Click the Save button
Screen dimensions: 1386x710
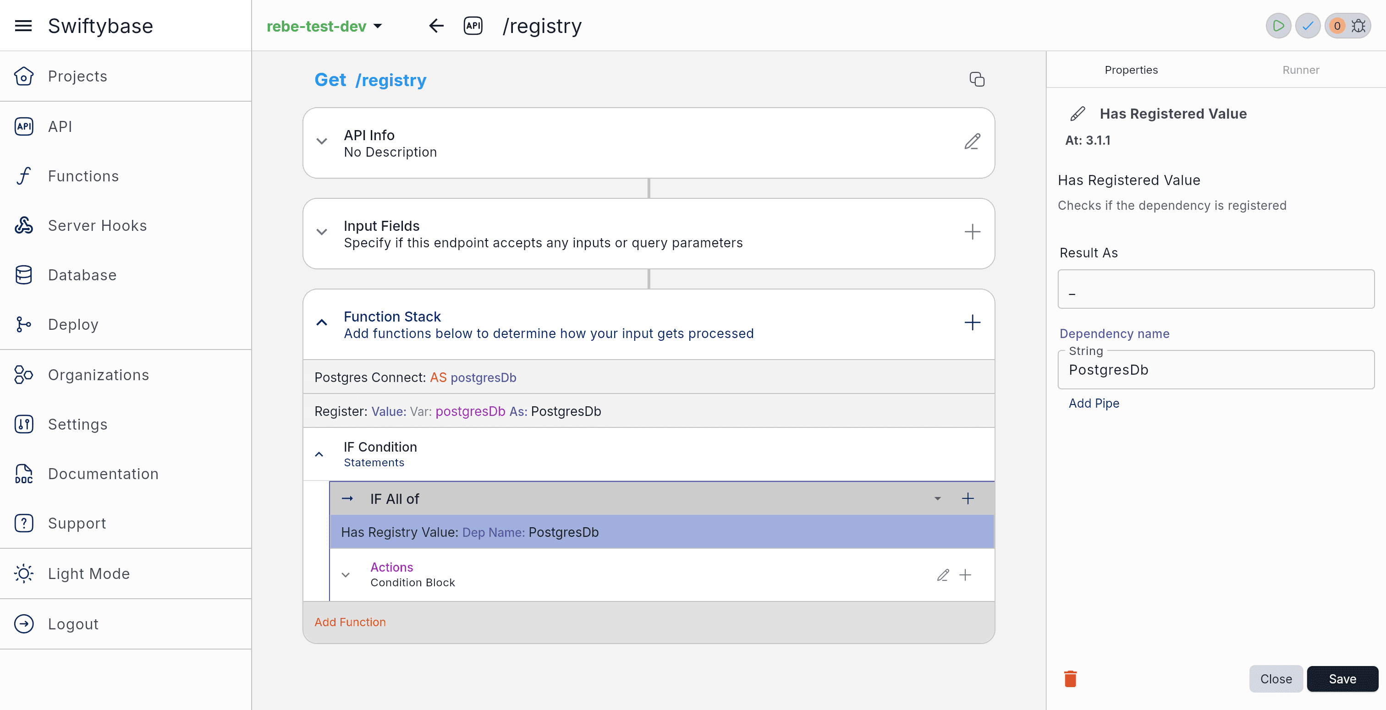1342,679
